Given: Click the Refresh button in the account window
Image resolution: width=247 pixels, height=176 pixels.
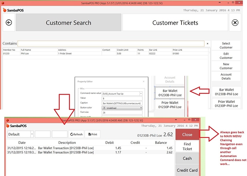Looking at the screenshot, I should click(x=76, y=134).
